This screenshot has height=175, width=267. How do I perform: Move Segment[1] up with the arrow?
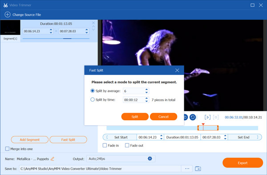tap(93, 26)
